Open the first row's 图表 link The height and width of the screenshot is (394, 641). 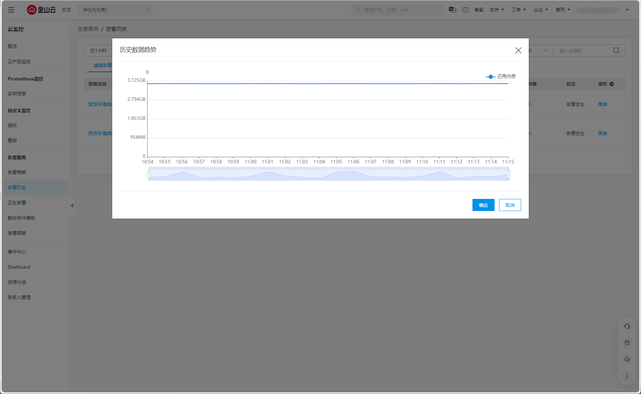[603, 104]
